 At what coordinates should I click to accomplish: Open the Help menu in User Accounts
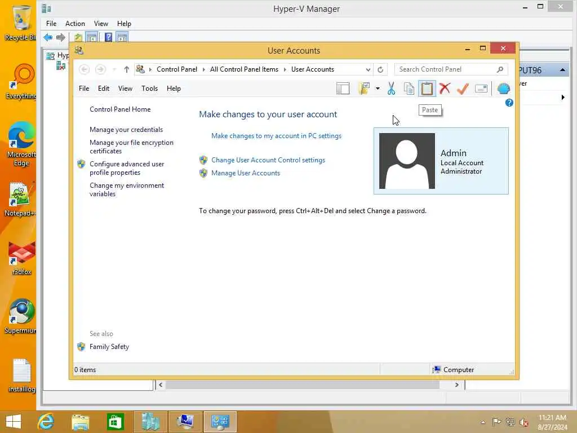[174, 89]
